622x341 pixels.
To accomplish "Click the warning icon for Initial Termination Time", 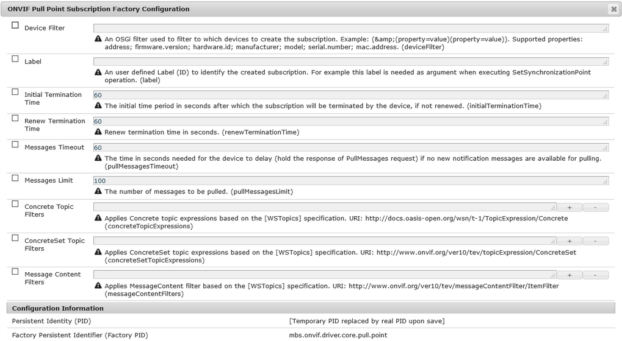I will [98, 105].
